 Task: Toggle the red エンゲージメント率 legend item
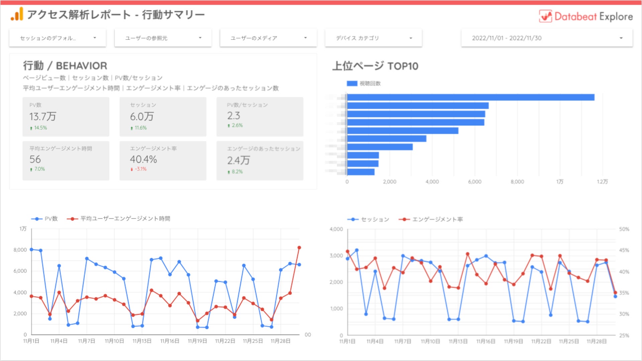tap(404, 220)
